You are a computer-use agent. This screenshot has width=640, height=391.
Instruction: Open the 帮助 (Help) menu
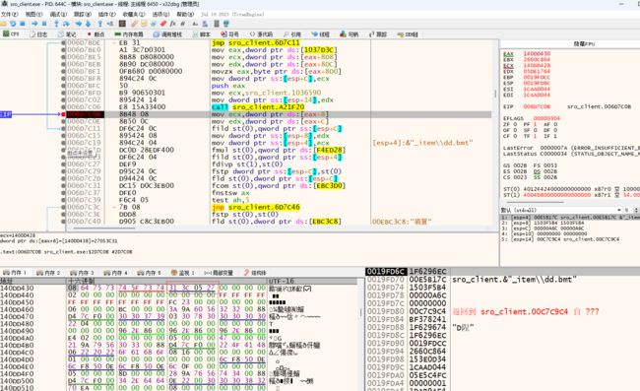click(185, 15)
